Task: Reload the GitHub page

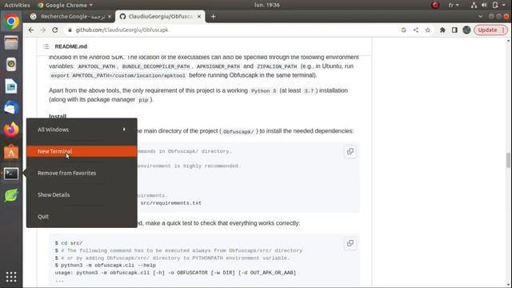Action: 55,30
